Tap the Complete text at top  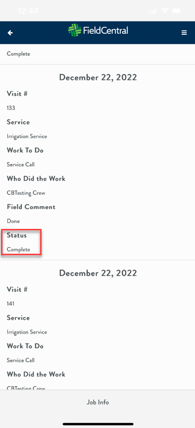pos(18,54)
